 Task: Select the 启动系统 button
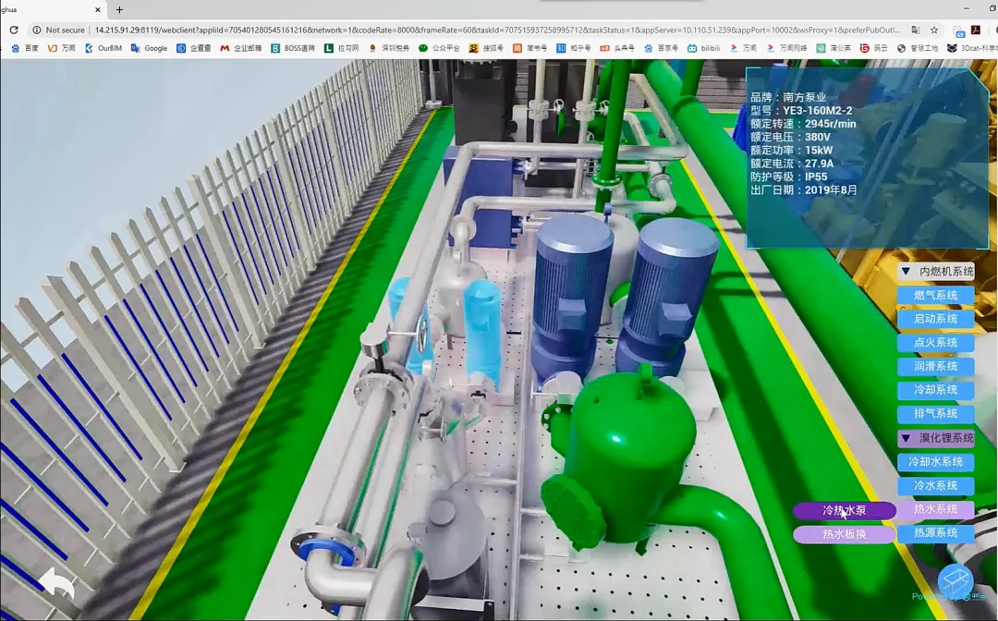[x=935, y=319]
